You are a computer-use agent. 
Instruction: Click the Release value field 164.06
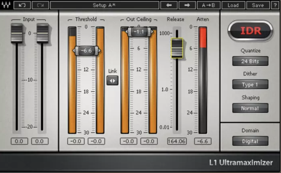pyautogui.click(x=177, y=141)
